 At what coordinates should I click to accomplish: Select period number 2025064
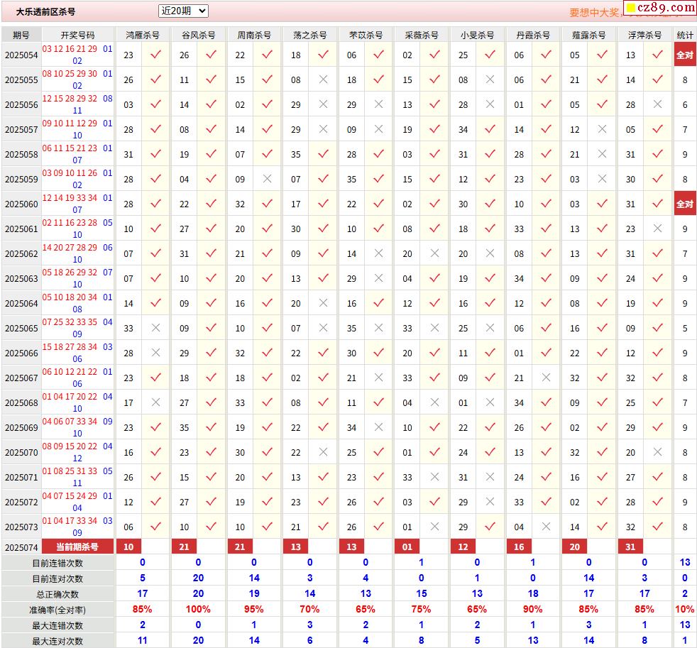click(21, 304)
